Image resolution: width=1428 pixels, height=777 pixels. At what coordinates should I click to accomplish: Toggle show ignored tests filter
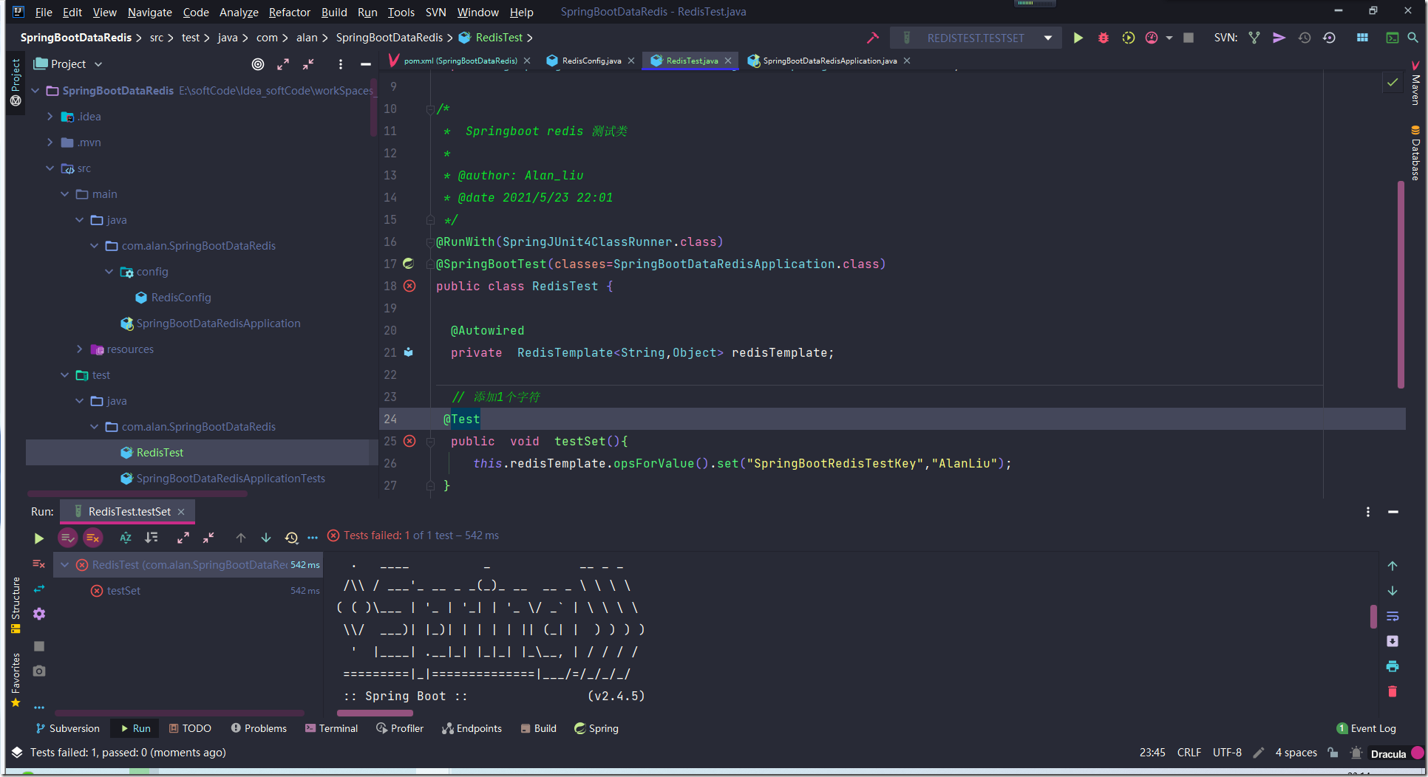click(x=92, y=538)
